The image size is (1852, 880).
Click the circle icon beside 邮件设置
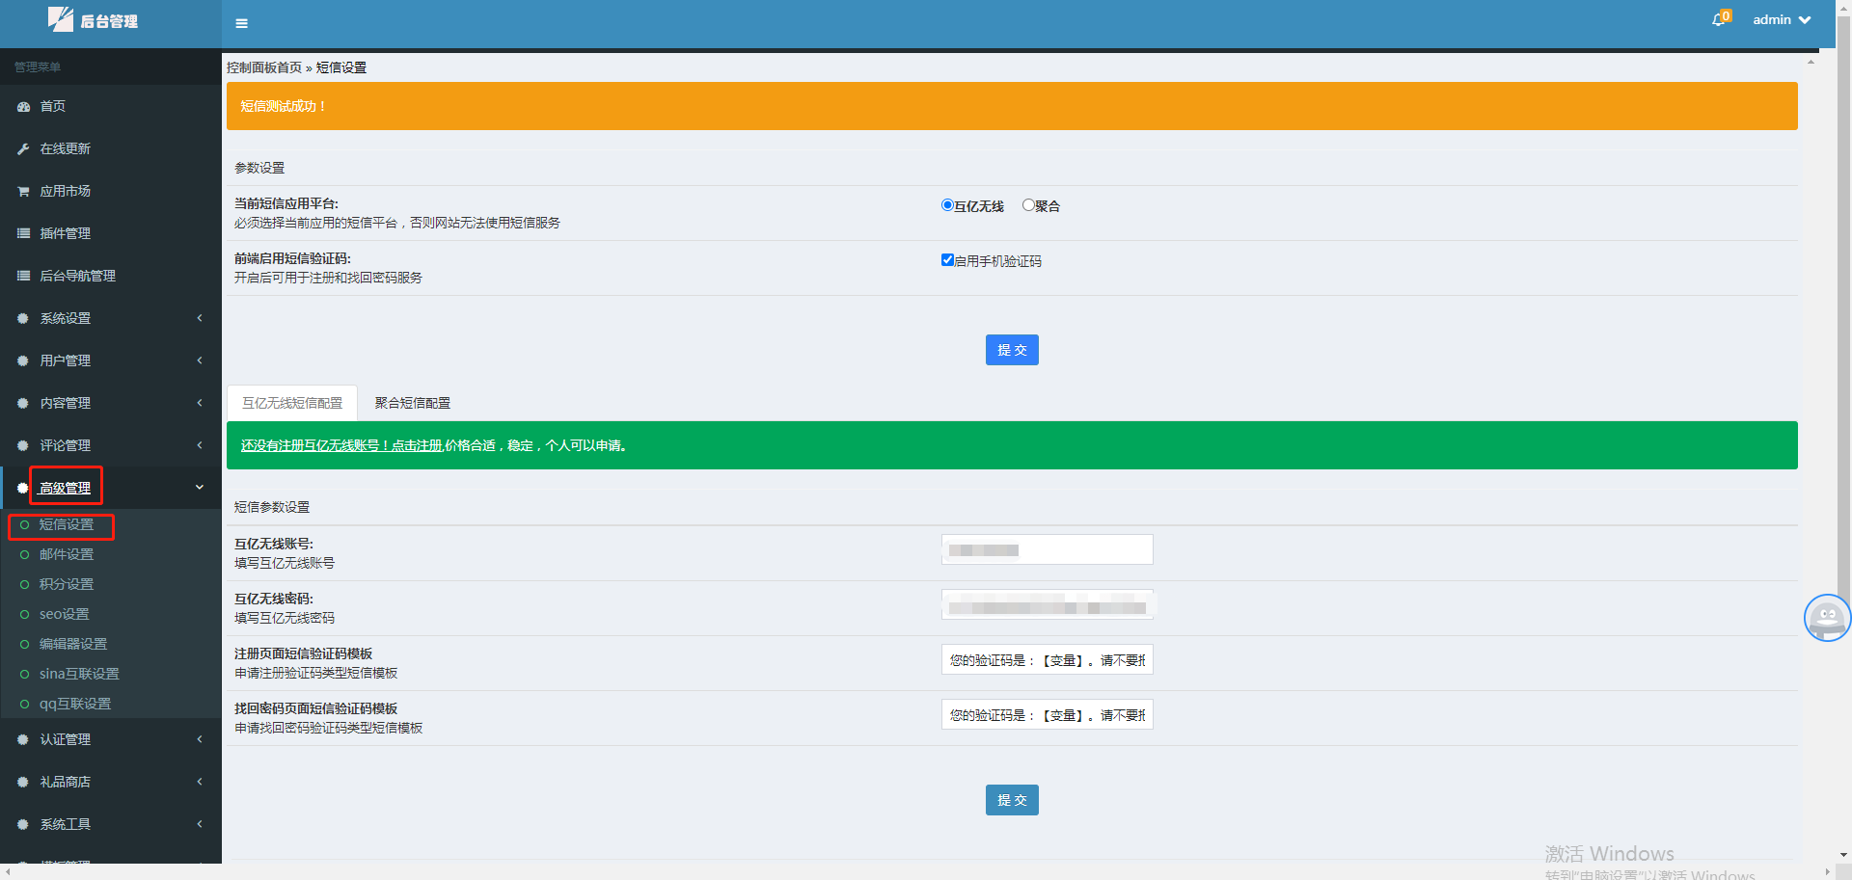point(25,555)
